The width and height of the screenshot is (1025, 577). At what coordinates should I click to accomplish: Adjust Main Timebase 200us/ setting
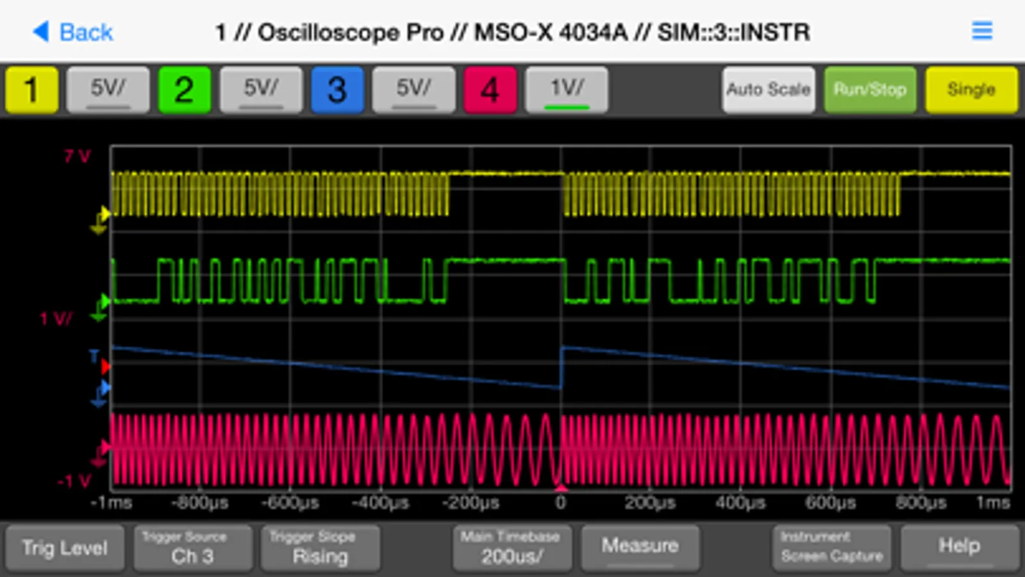point(512,548)
